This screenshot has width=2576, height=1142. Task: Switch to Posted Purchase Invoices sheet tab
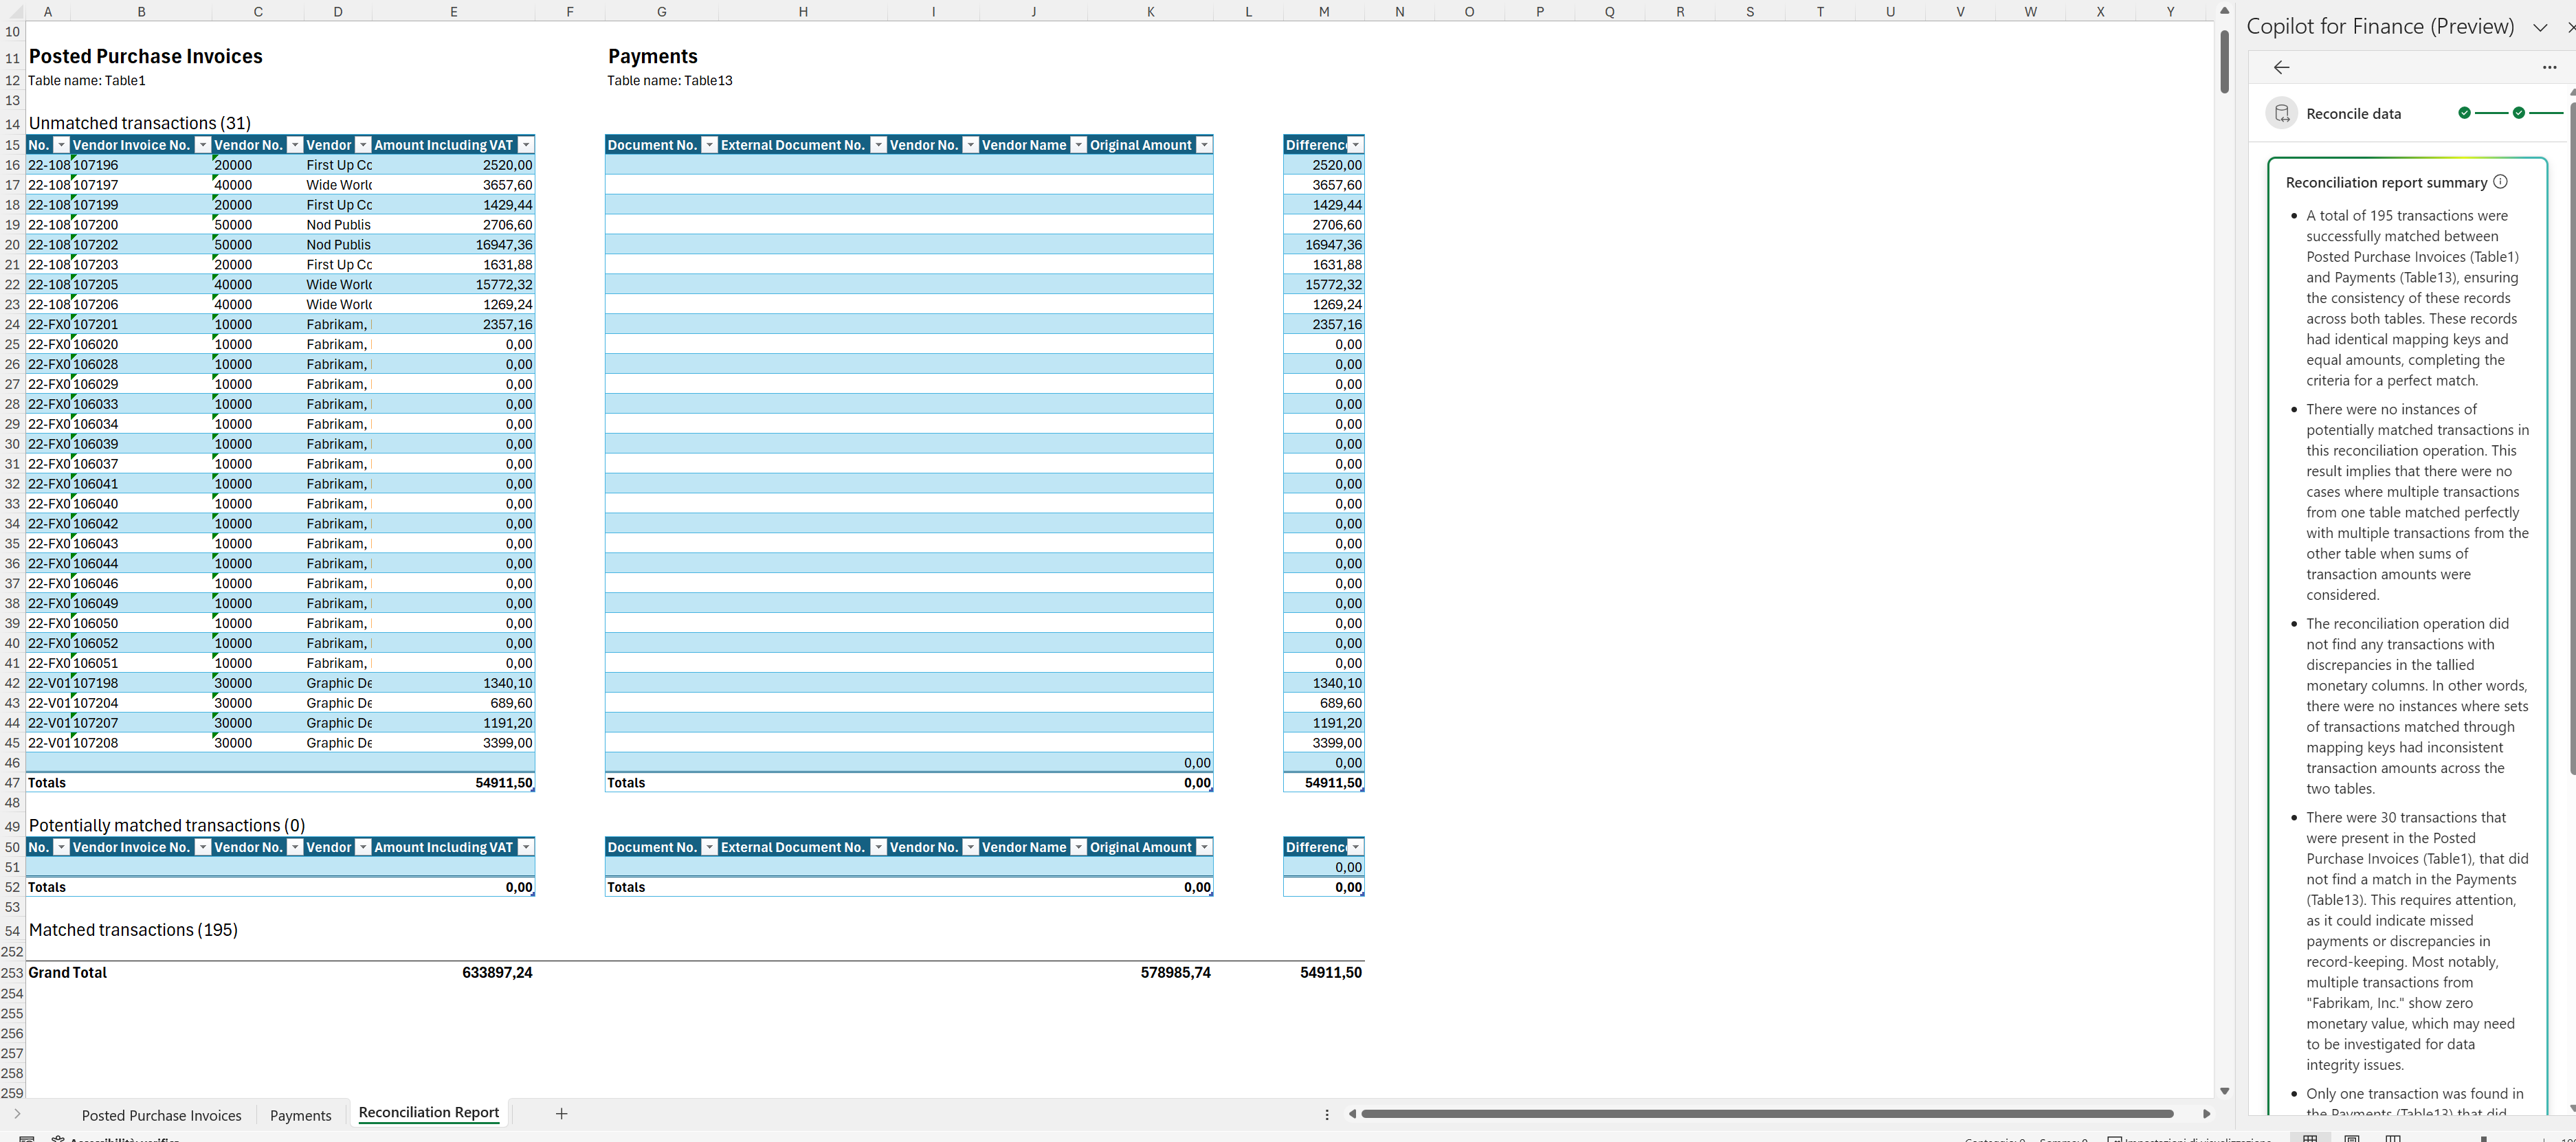(161, 1115)
